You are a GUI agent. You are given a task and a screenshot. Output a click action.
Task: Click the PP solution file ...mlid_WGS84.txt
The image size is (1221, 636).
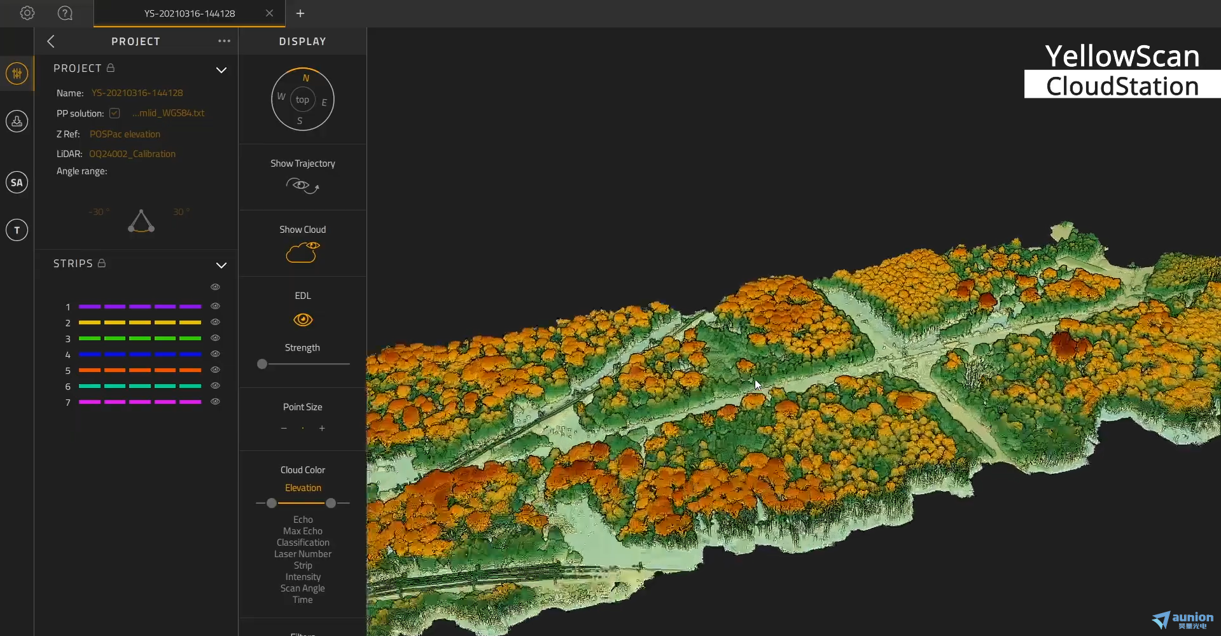168,113
